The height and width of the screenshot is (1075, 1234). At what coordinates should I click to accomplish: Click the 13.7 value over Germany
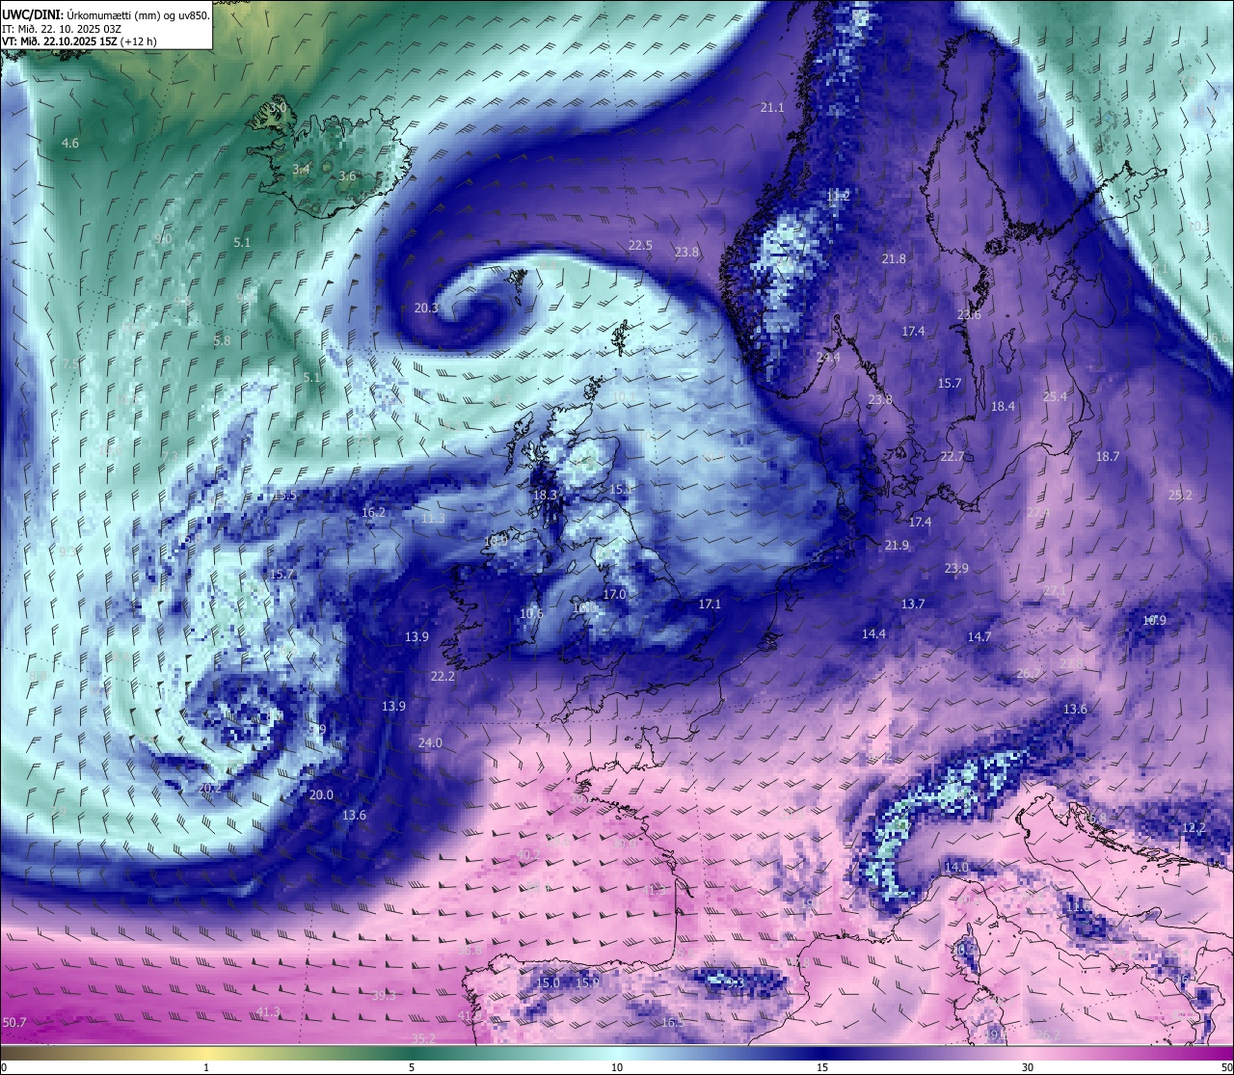pyautogui.click(x=913, y=604)
